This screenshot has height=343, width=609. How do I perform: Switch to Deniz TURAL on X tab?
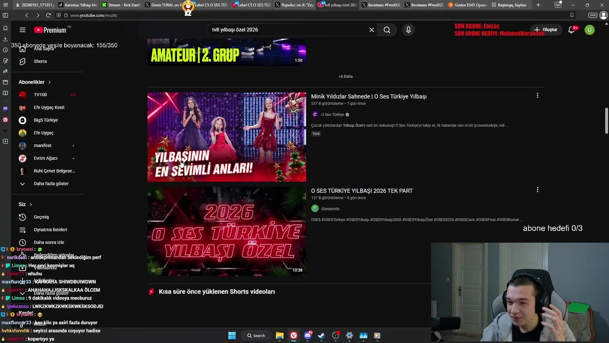click(x=164, y=5)
